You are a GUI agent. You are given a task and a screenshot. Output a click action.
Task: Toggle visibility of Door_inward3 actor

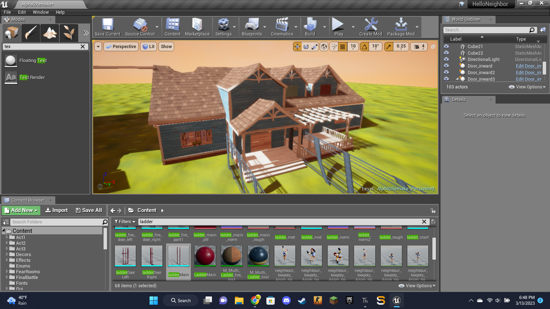(x=446, y=79)
